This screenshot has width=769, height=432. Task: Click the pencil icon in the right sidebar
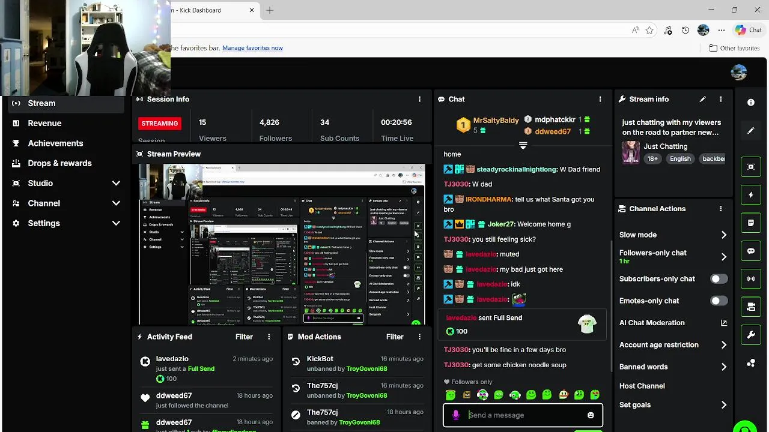pyautogui.click(x=750, y=131)
